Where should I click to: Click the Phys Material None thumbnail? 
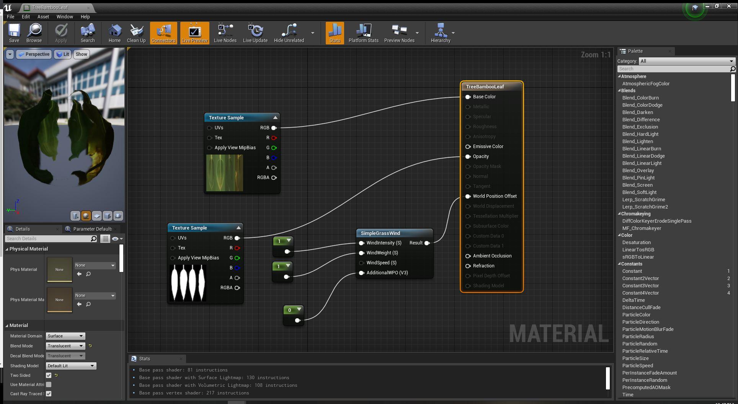tap(59, 270)
